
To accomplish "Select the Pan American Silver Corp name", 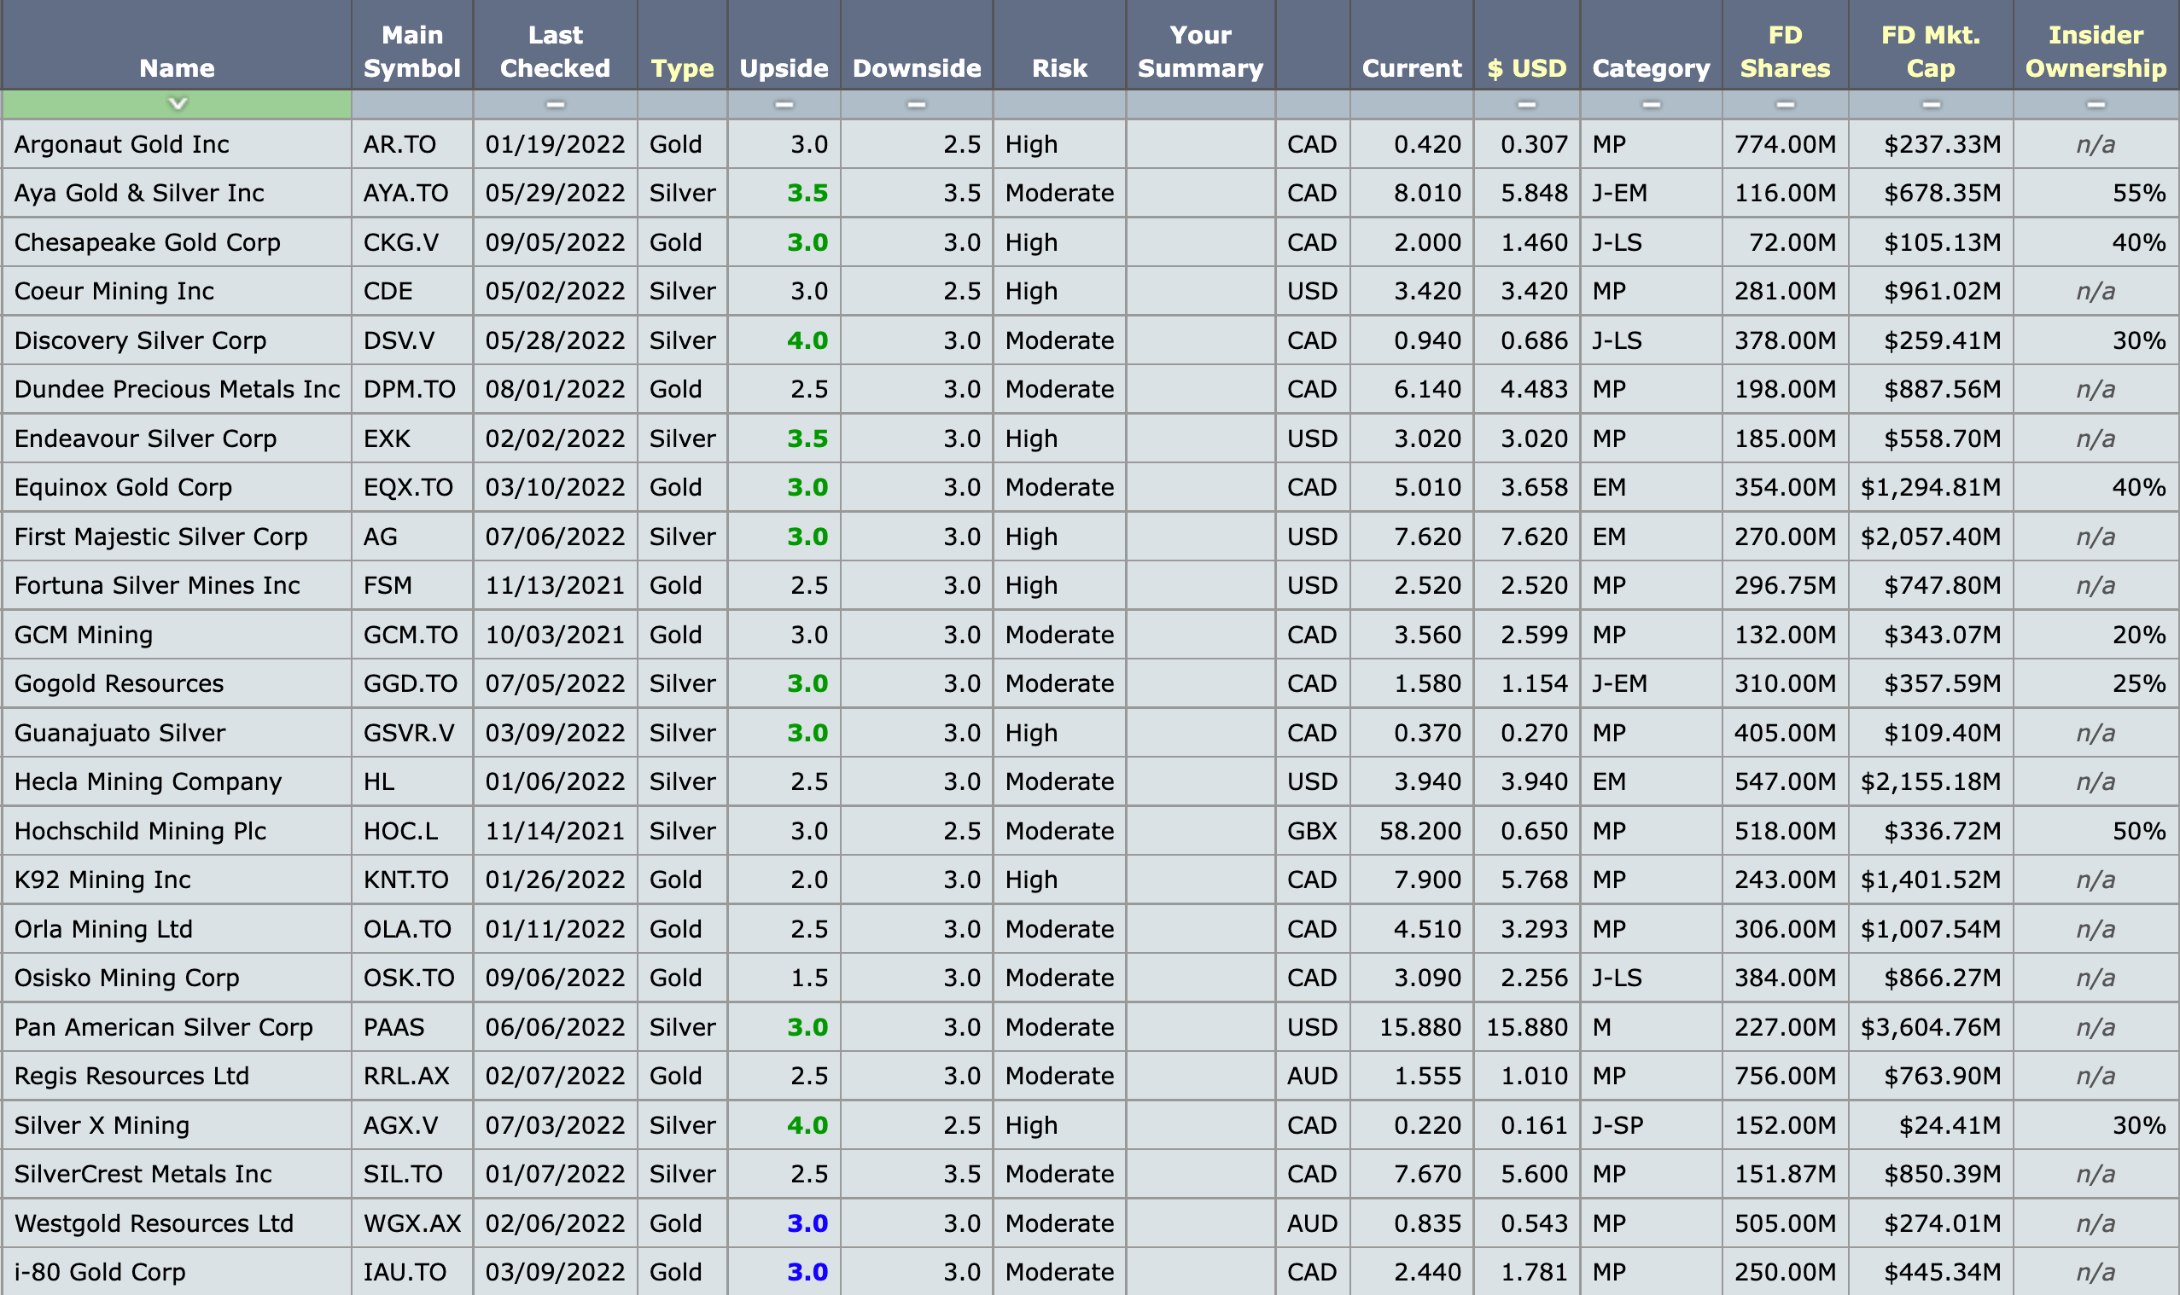I will pos(163,1027).
